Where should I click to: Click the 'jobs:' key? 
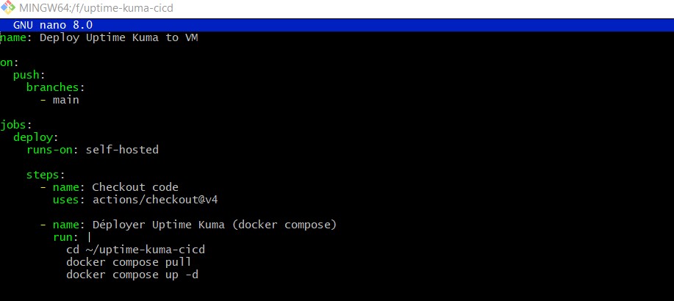point(15,125)
